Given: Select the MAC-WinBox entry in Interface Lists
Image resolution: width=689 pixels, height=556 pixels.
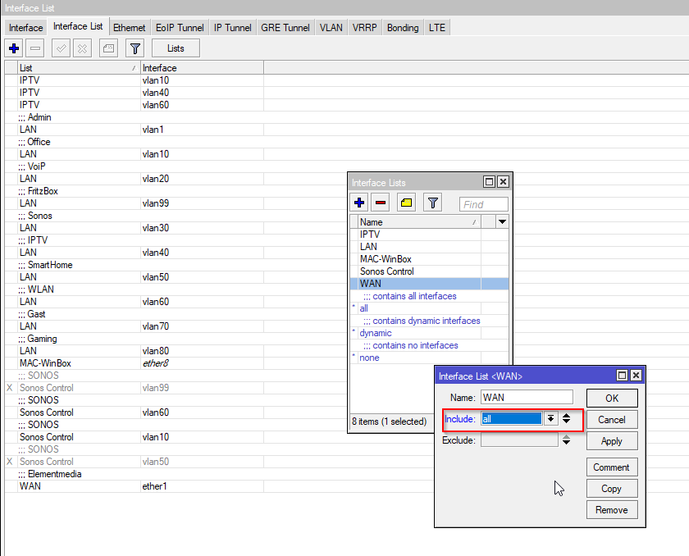Looking at the screenshot, I should click(386, 259).
